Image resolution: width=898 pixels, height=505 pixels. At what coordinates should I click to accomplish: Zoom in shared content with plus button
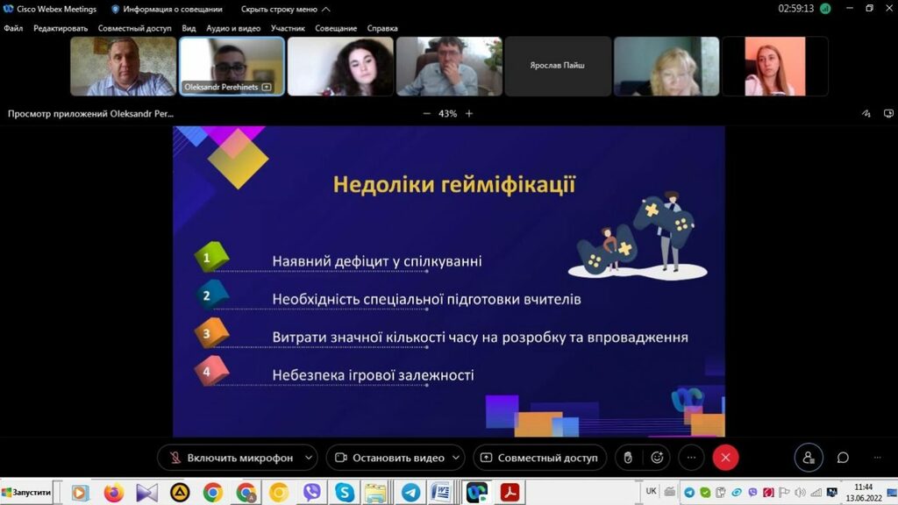point(469,113)
